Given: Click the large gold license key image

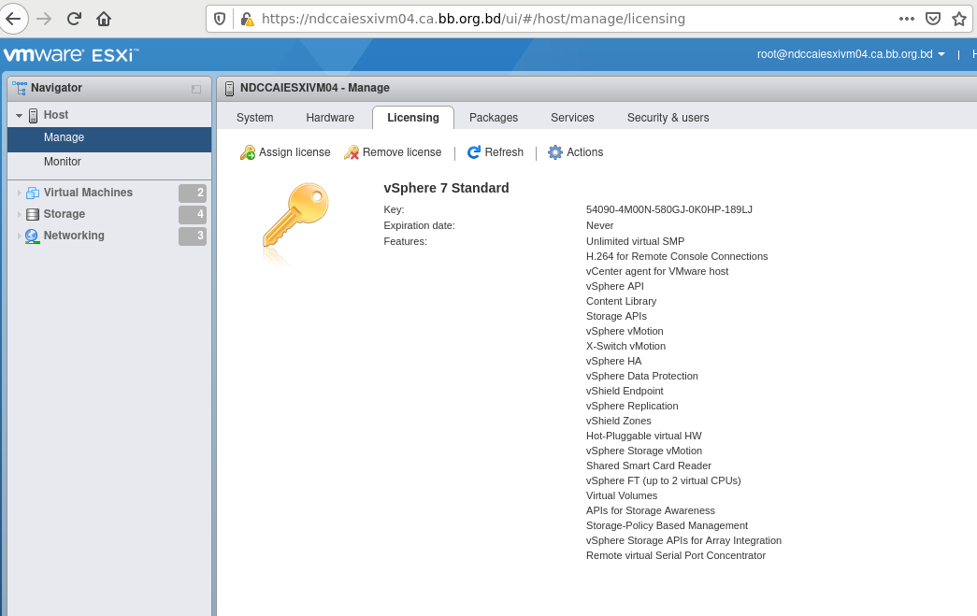Looking at the screenshot, I should pos(295,216).
